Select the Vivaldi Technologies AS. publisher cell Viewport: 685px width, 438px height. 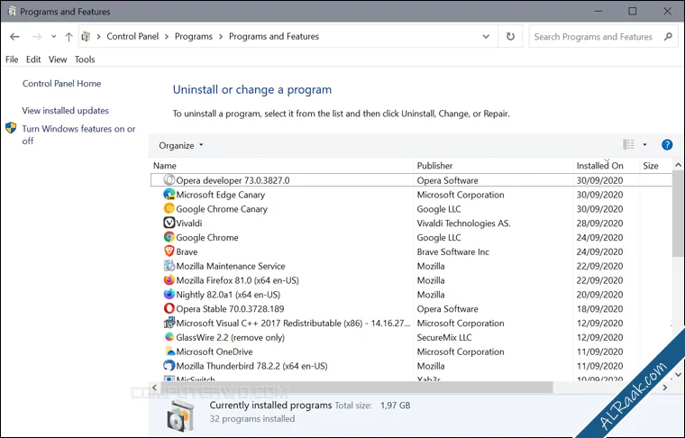coord(463,224)
